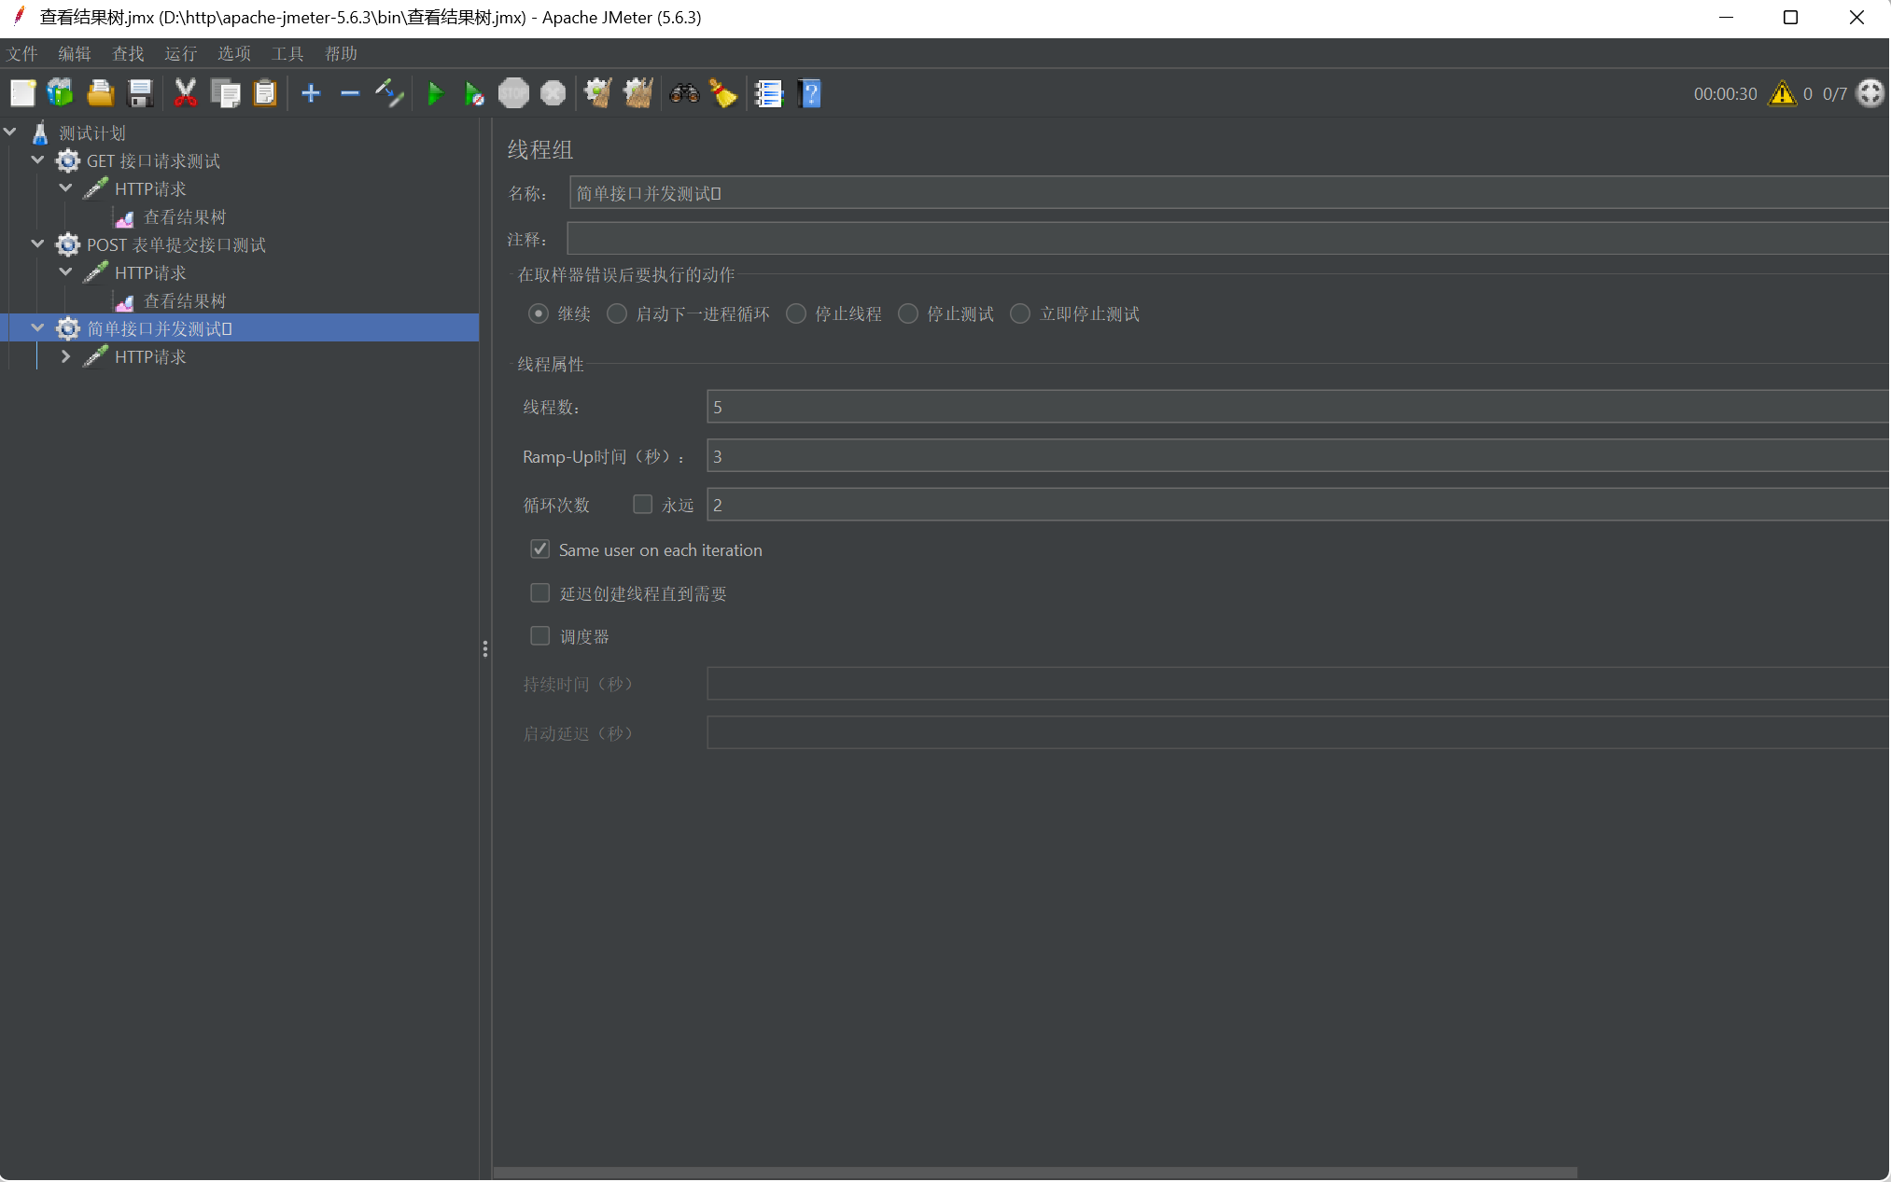Click the Cut scissors icon

[x=185, y=93]
